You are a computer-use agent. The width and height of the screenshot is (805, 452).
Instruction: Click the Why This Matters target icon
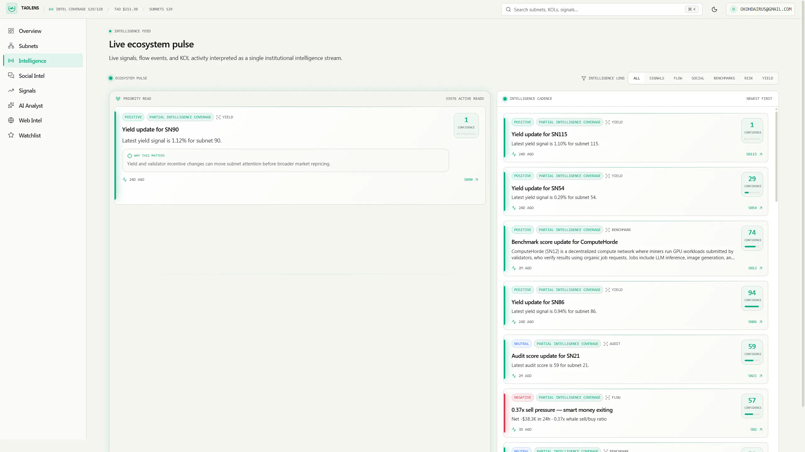pos(130,156)
